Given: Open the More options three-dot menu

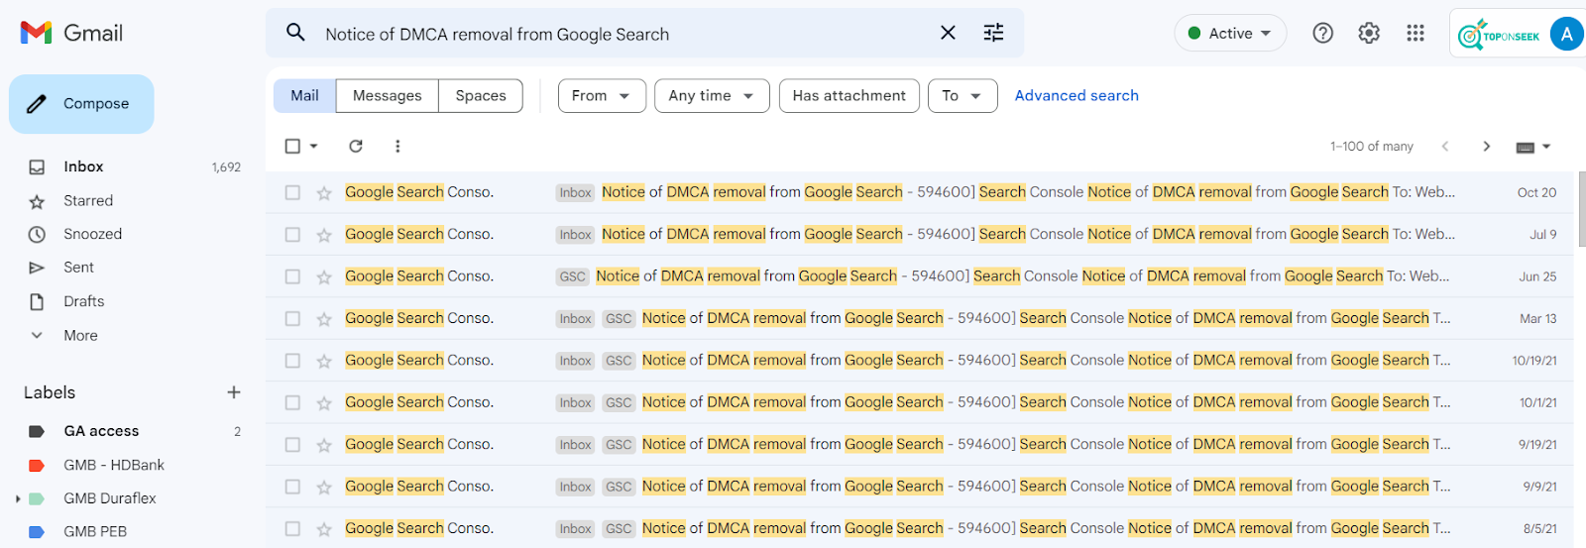Looking at the screenshot, I should (x=397, y=146).
